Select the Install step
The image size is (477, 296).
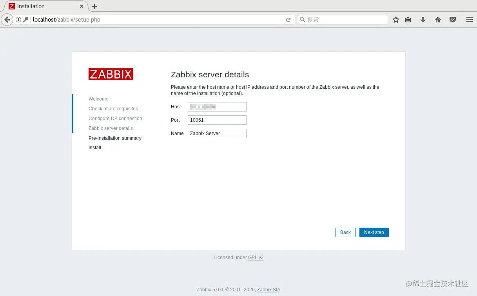[x=95, y=148]
